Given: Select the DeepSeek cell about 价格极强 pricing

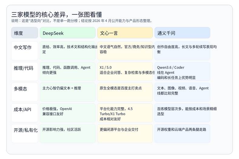Looking at the screenshot, I should click(67, 112).
